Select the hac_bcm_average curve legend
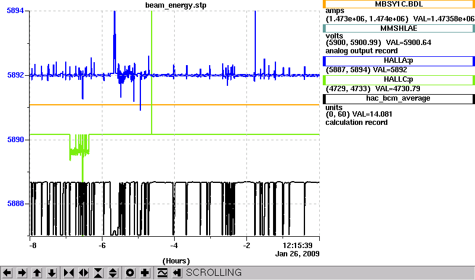The width and height of the screenshot is (475, 280). pos(399,99)
